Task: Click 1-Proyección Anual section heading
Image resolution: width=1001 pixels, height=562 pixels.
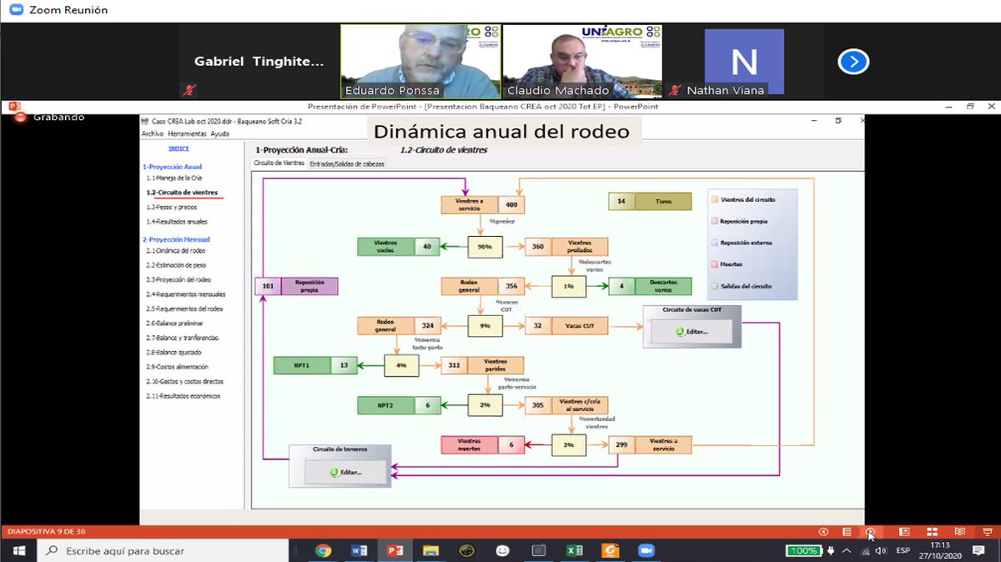Action: point(172,167)
